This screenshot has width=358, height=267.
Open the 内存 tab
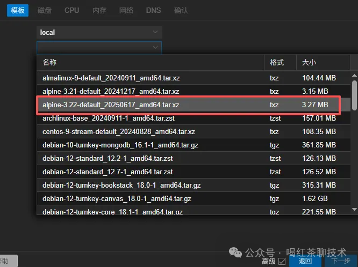tap(99, 10)
